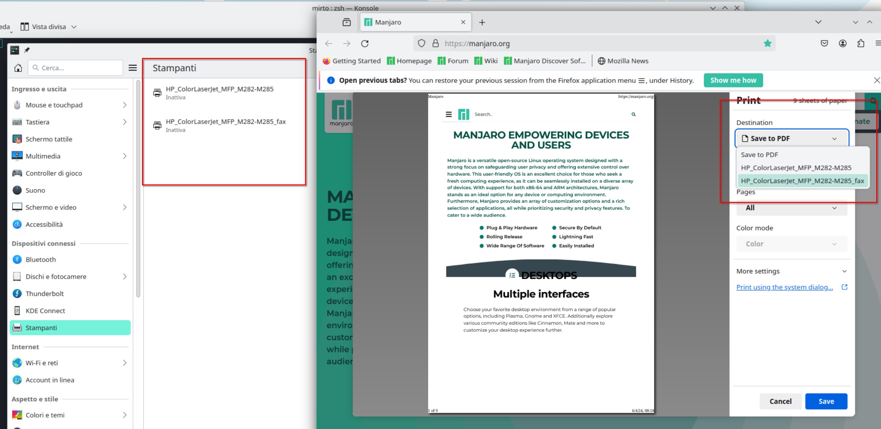881x429 pixels.
Task: Choose Save to PDF from destination list
Action: [803, 155]
